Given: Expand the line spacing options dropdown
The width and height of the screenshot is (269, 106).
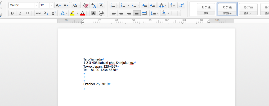Looking at the screenshot, I should (x=157, y=13).
